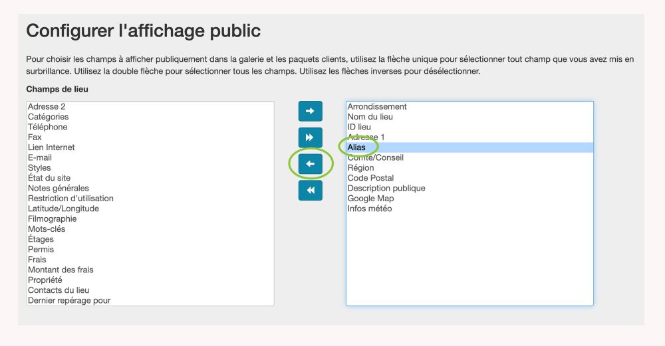Select Code Postal in the right list
Image resolution: width=665 pixels, height=346 pixels.
click(x=370, y=178)
